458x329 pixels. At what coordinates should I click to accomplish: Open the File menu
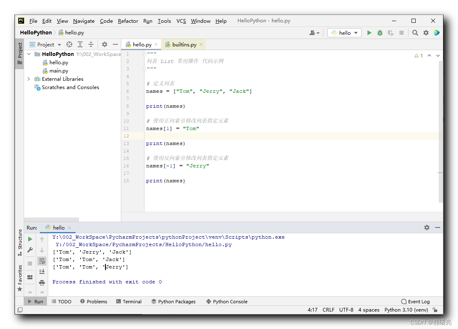[x=33, y=21]
